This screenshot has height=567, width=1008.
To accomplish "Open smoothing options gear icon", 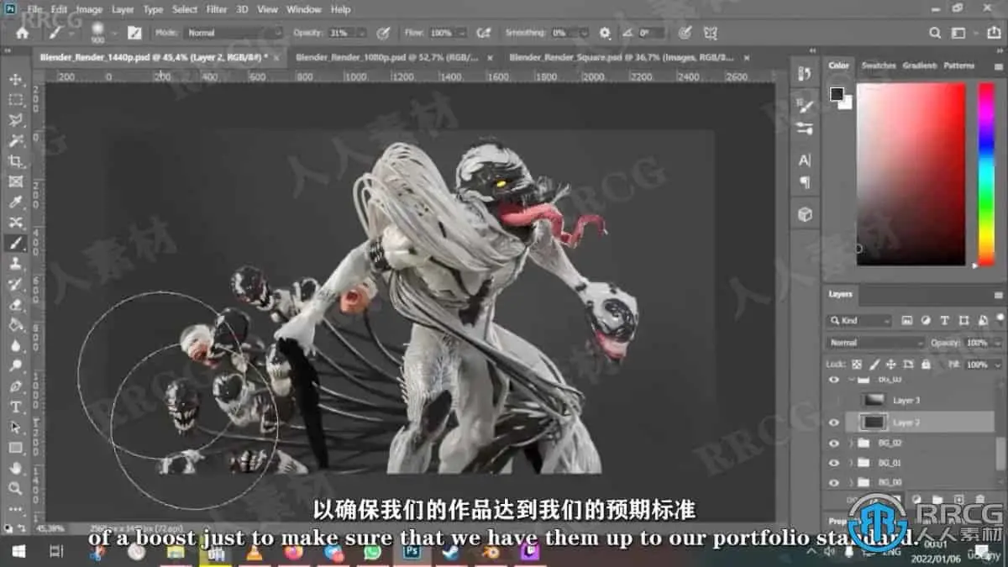I will click(x=605, y=33).
